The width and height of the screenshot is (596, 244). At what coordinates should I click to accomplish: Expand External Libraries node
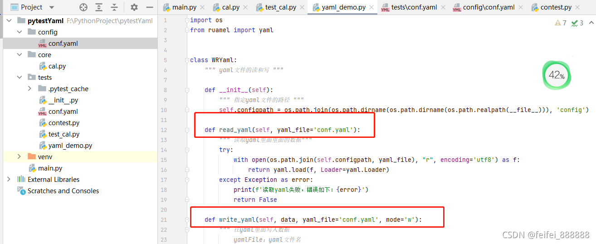click(x=9, y=180)
